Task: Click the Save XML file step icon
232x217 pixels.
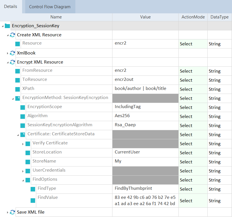Action: click(x=12, y=212)
